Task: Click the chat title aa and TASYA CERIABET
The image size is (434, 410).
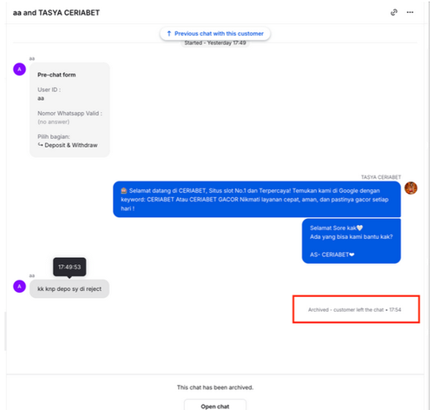Action: click(x=56, y=13)
